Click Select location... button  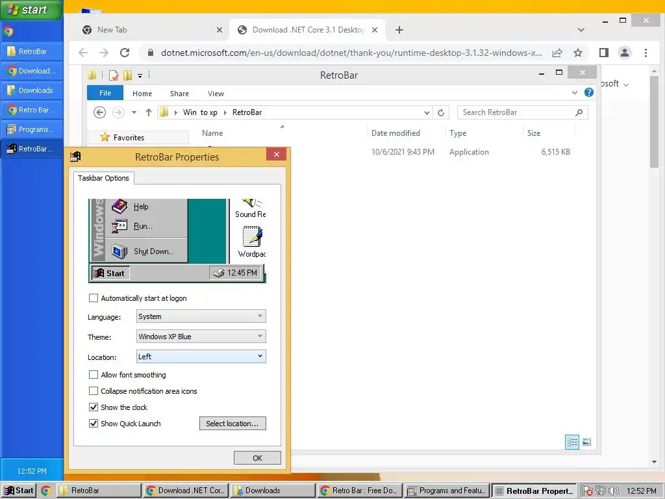pos(232,424)
